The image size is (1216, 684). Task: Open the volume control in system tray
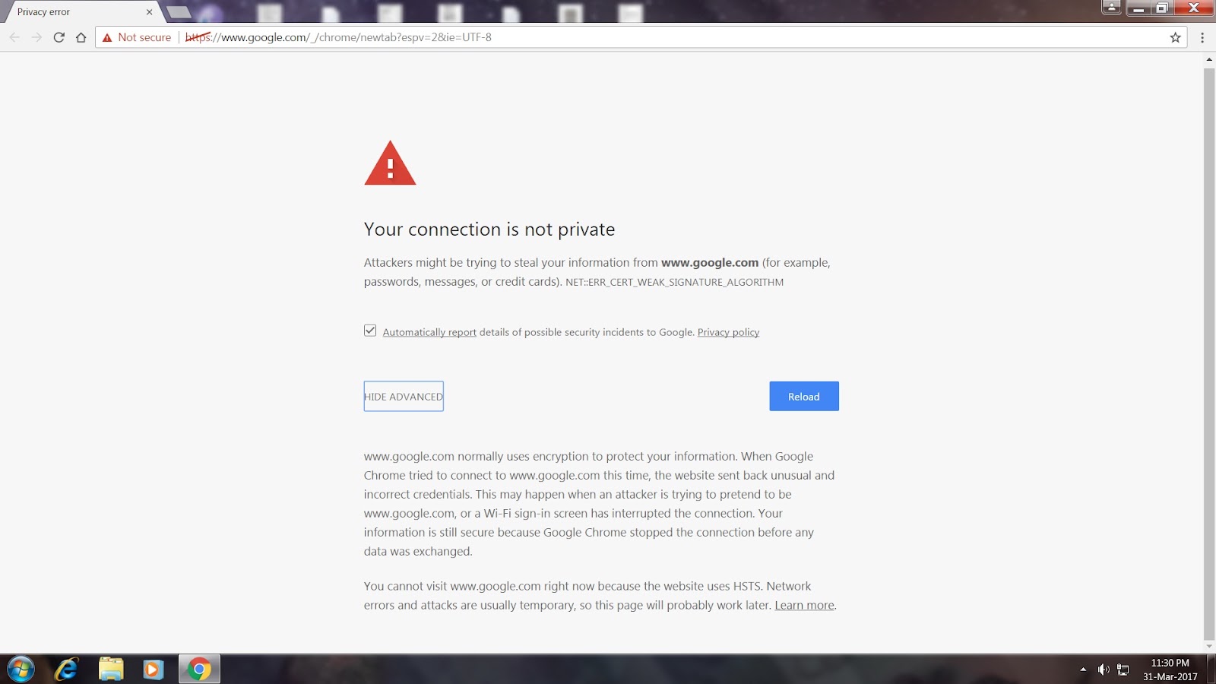coord(1104,670)
